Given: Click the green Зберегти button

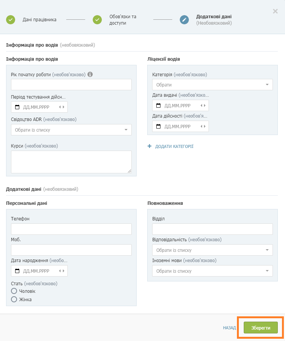Looking at the screenshot, I should click(x=261, y=327).
